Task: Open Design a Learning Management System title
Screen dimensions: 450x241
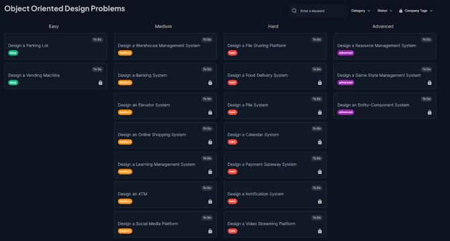Action: (x=156, y=165)
